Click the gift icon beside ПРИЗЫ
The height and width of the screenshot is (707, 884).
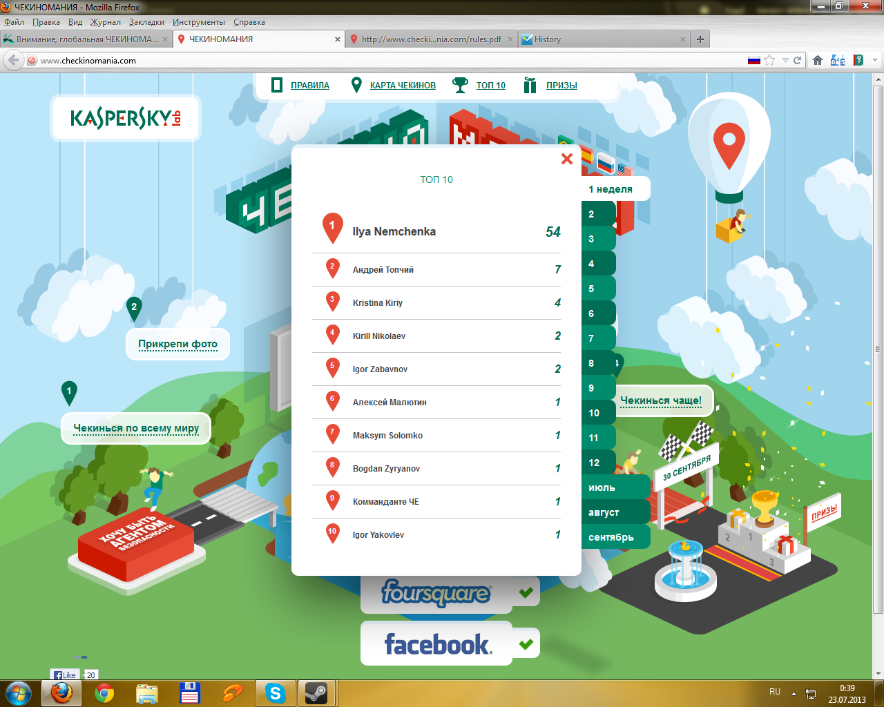530,85
